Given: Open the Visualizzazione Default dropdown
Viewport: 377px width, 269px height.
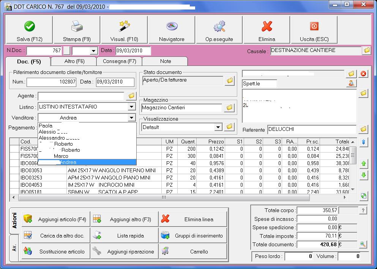Looking at the screenshot, I should tap(218, 127).
